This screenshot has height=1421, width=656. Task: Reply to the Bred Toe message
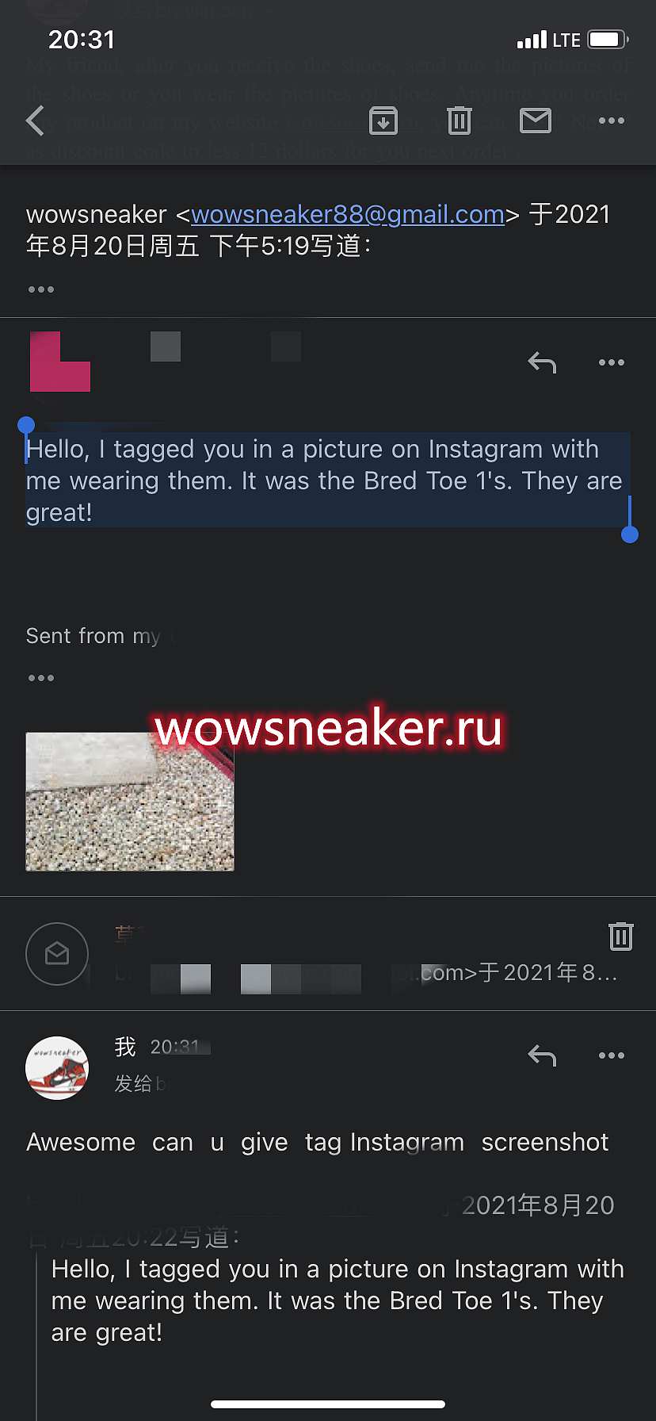tap(542, 362)
